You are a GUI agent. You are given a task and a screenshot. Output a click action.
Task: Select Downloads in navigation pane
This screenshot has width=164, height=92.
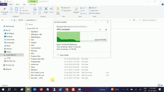click(x=10, y=43)
